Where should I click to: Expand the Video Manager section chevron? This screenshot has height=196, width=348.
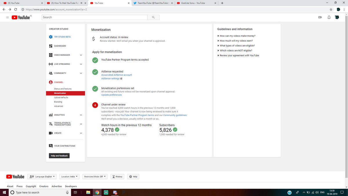click(81, 55)
